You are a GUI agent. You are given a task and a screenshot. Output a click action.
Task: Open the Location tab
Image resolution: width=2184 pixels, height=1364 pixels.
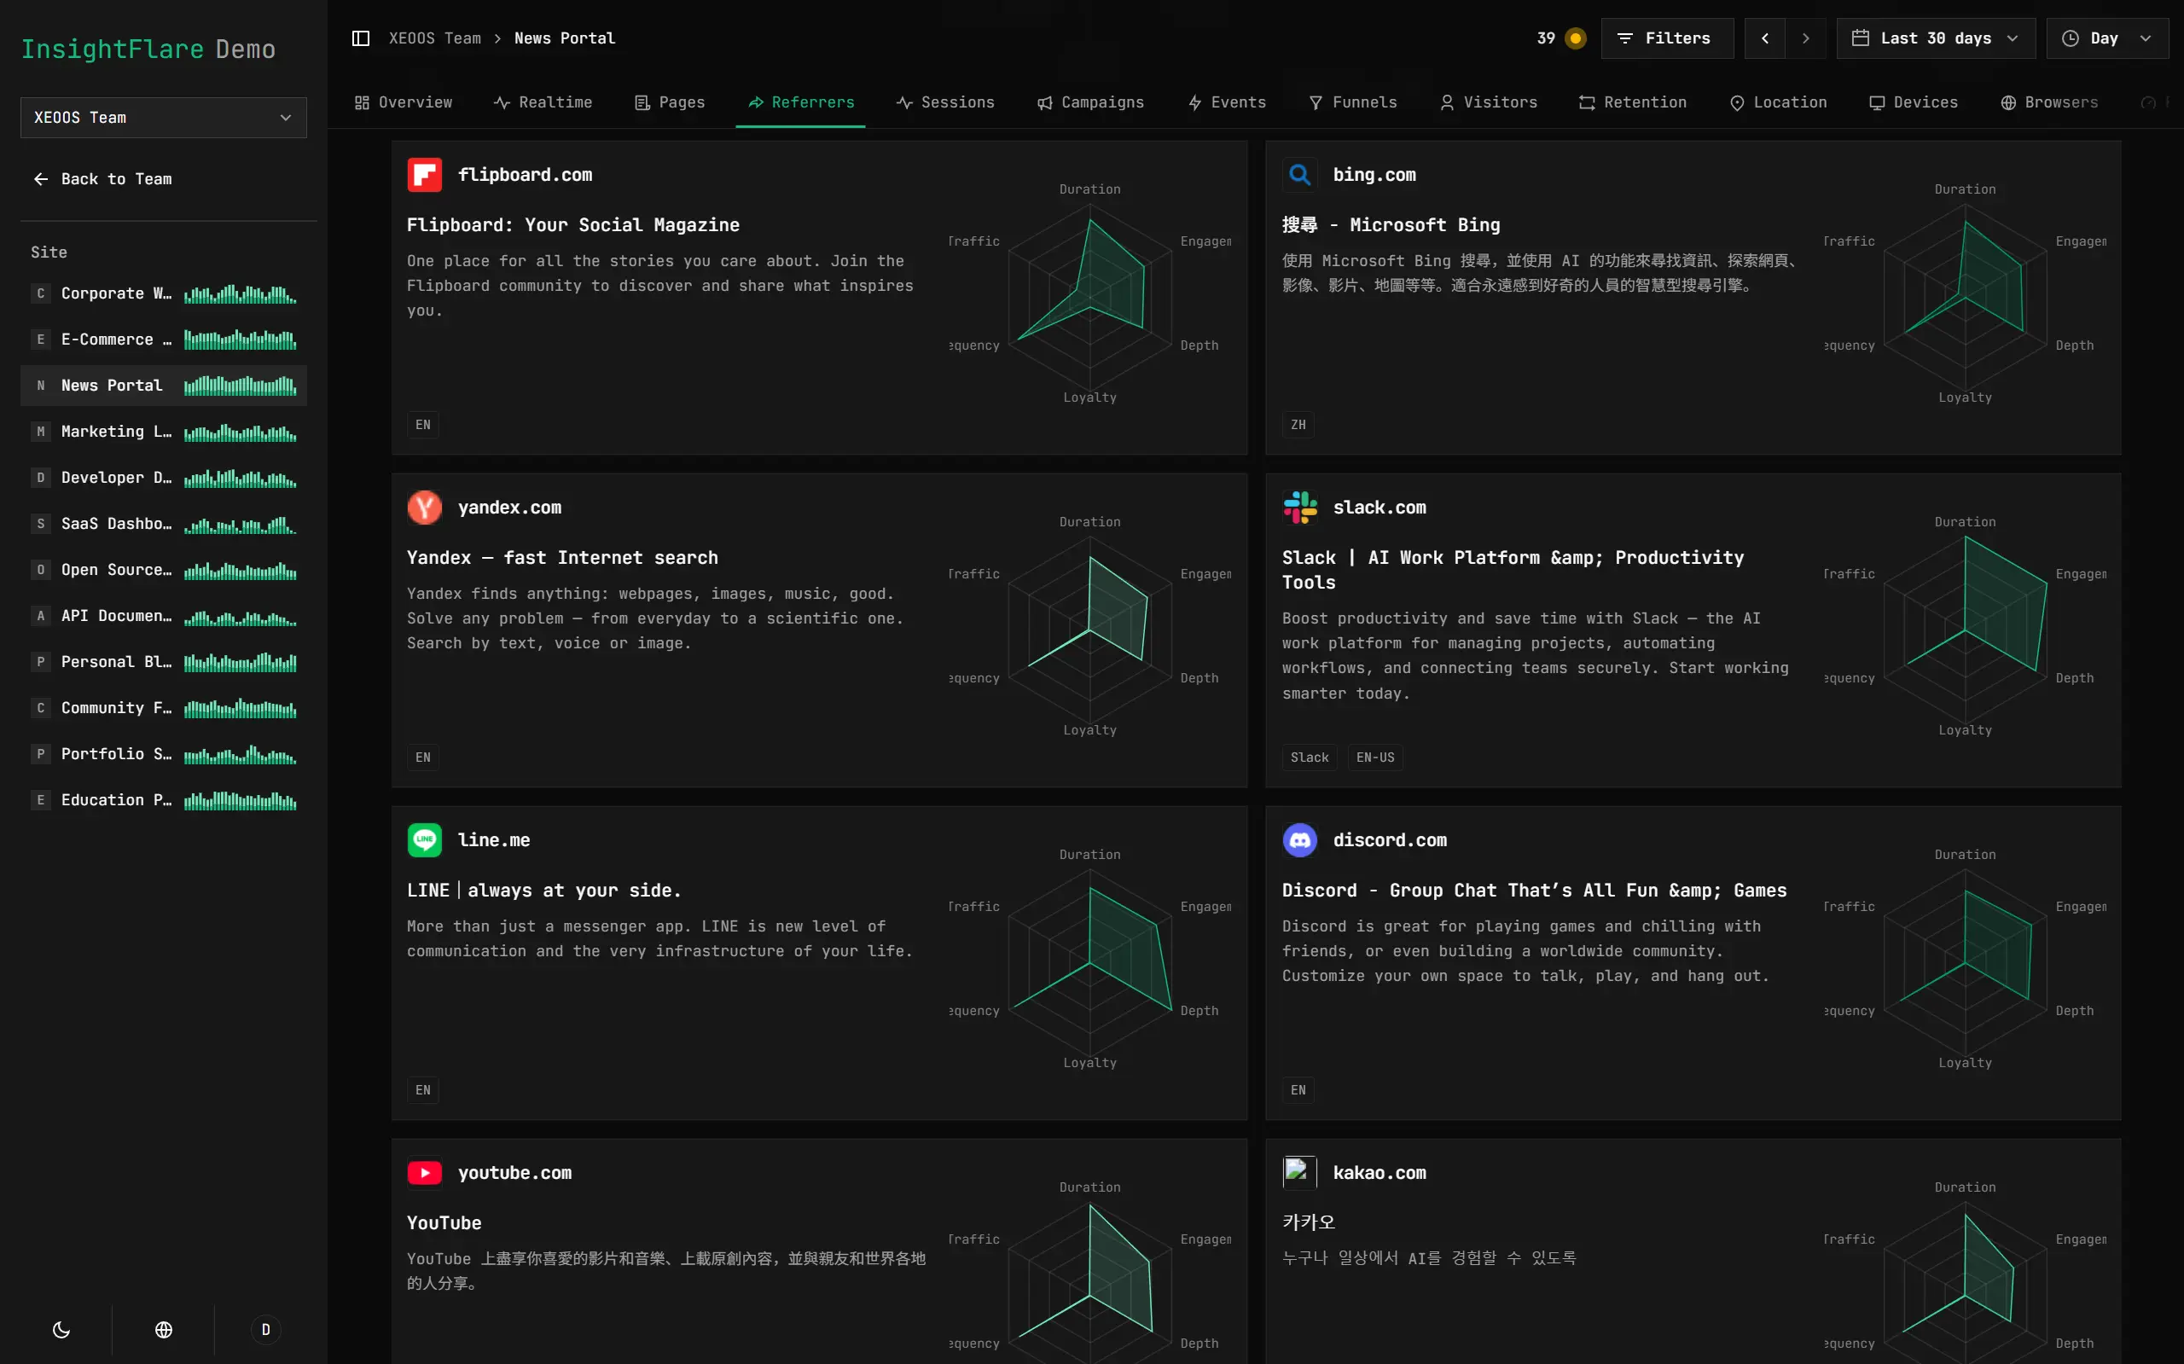[x=1778, y=102]
